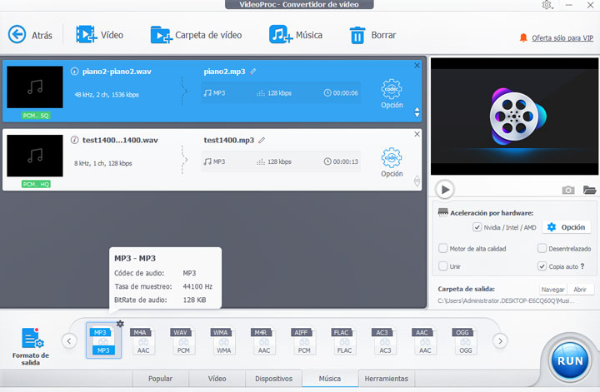Reorder the piano2.mp3 item with its arrows
Screen dimensions: 600x392
(x=417, y=112)
